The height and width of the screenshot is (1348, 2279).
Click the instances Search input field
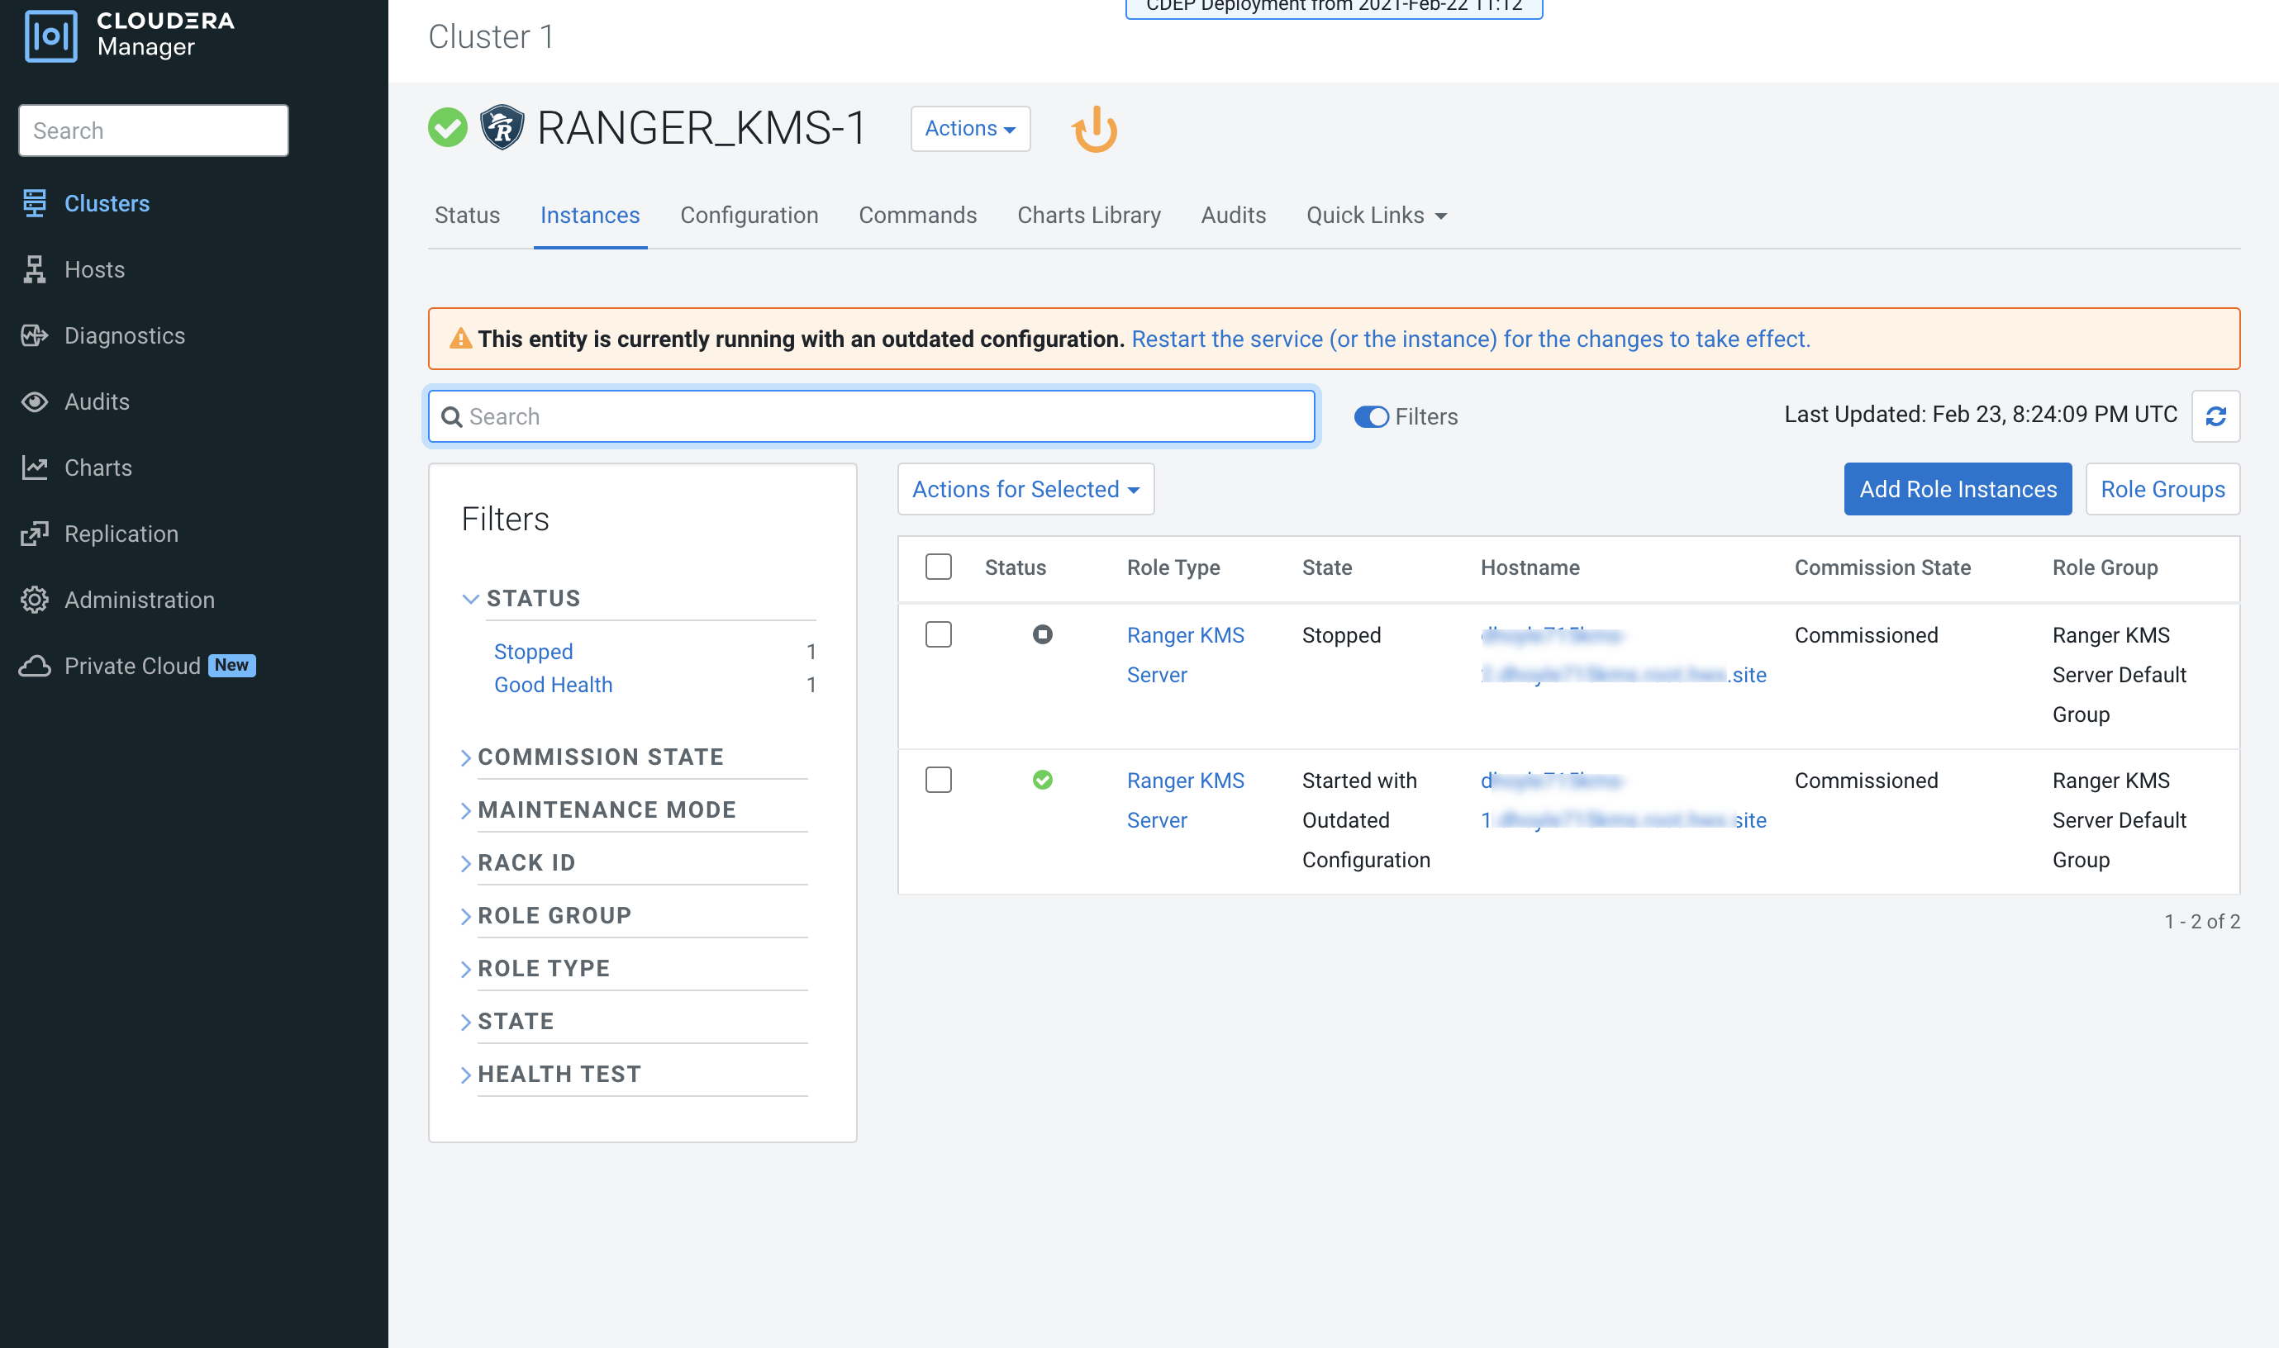tap(873, 417)
